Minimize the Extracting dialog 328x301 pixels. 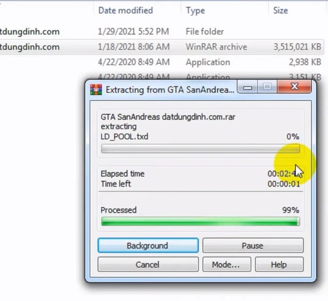pyautogui.click(x=248, y=87)
